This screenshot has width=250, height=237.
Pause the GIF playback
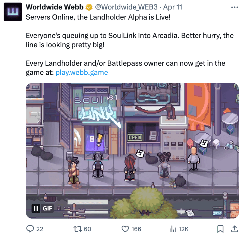tap(36, 208)
